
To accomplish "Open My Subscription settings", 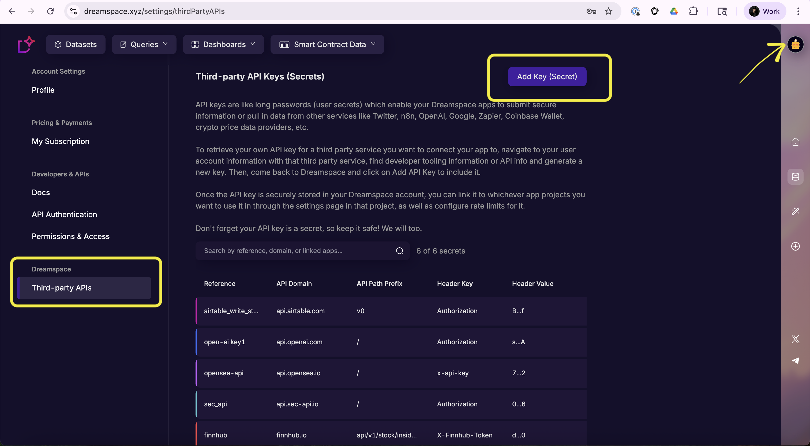I will [x=60, y=141].
